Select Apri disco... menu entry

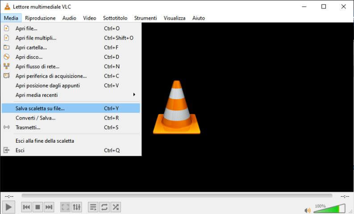coord(71,57)
